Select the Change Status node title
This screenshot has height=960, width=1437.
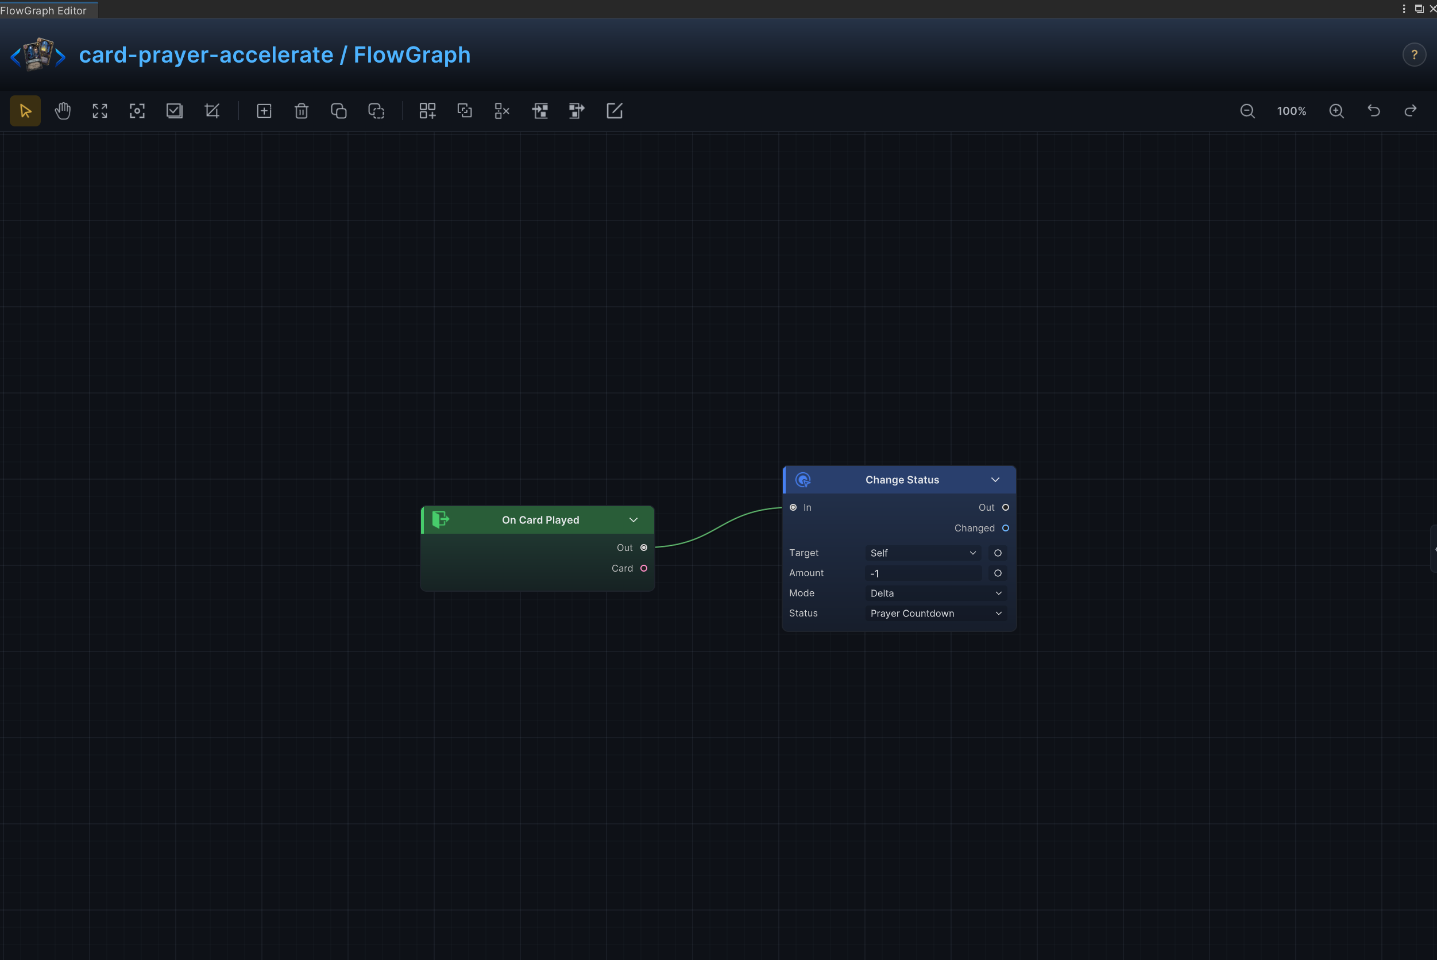pos(902,480)
